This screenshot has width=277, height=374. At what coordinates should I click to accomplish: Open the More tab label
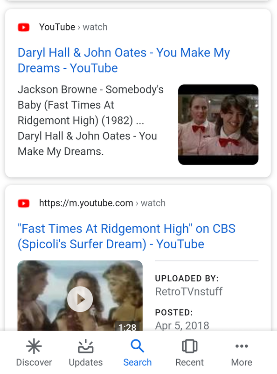click(242, 362)
